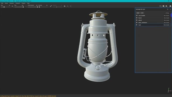The image size is (172, 97).
Task: Click the lantern model in the viewport
Action: (98, 46)
